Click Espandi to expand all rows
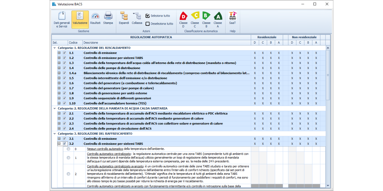The image size is (383, 191). 124,18
